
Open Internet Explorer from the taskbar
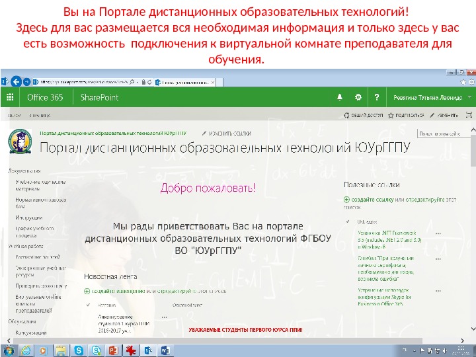(x=26, y=351)
